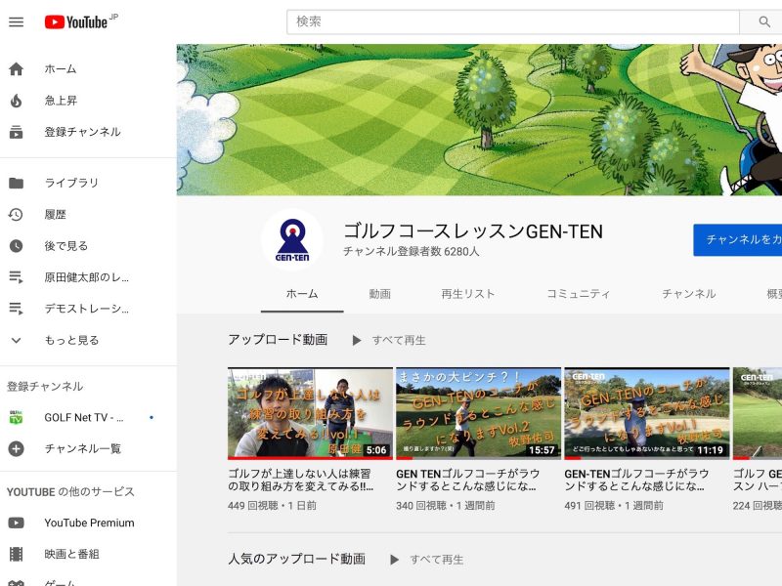Open チャンネル一覧 in sidebar
Screen dimensions: 782x586
coord(82,448)
